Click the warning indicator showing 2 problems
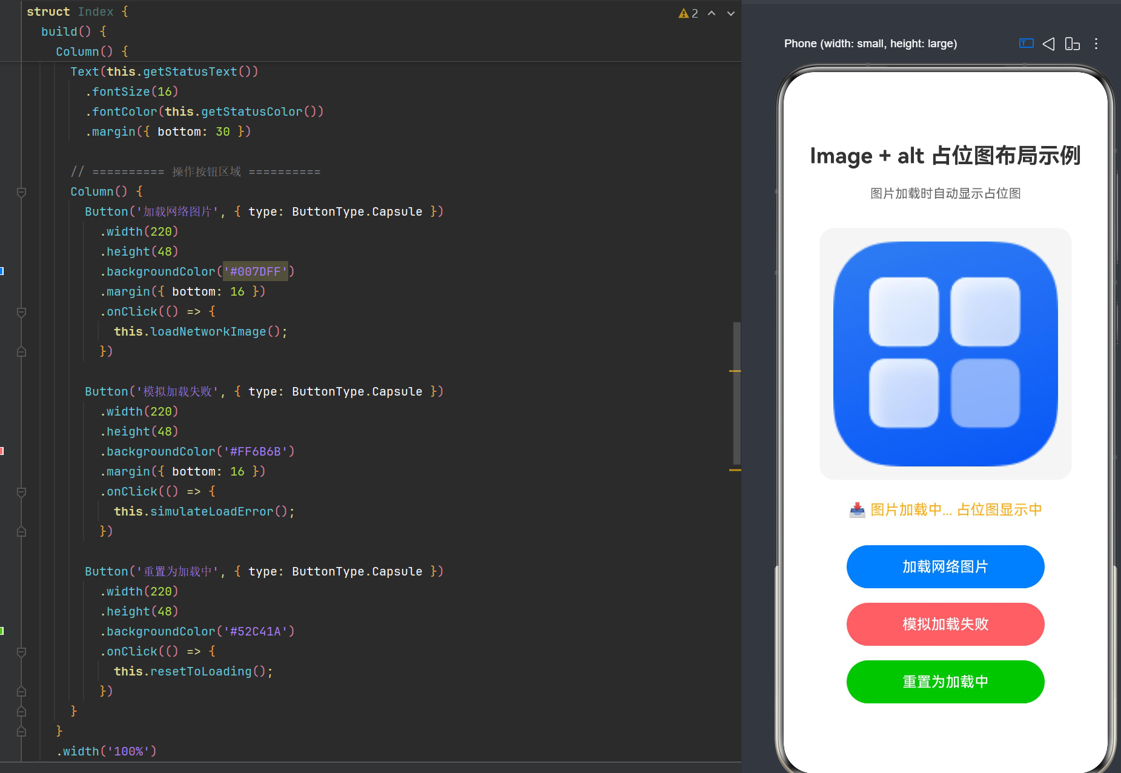Image resolution: width=1121 pixels, height=773 pixels. 688,13
